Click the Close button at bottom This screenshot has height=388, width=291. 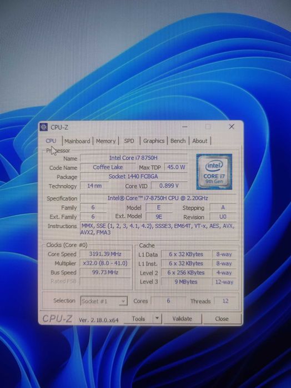[222, 319]
